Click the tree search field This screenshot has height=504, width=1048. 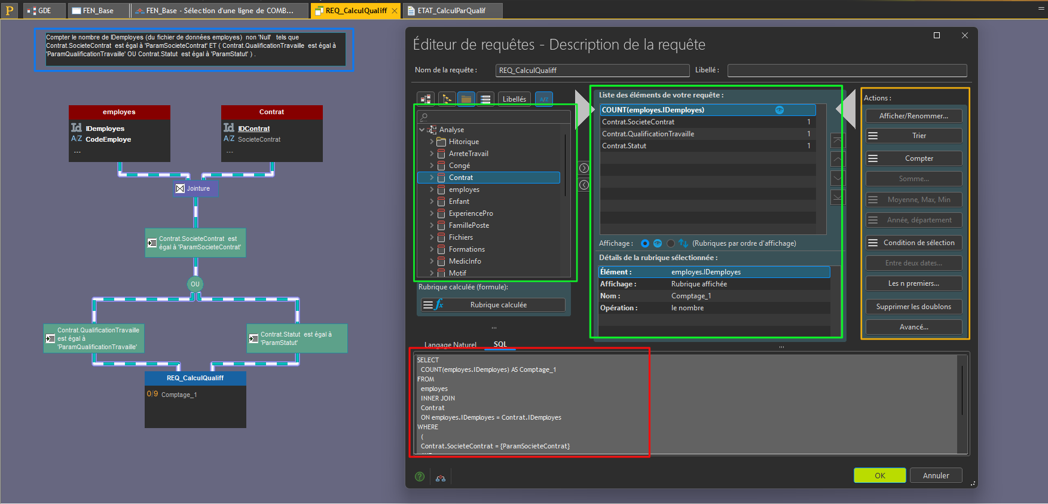point(494,117)
